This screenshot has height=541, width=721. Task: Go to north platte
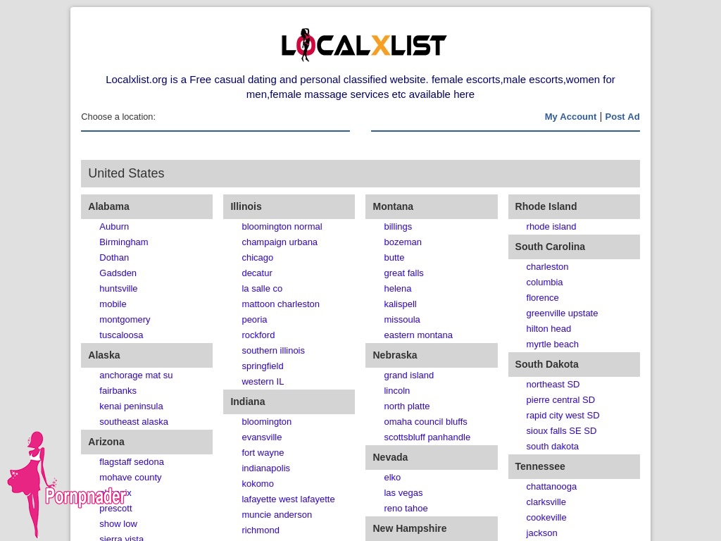click(x=407, y=406)
